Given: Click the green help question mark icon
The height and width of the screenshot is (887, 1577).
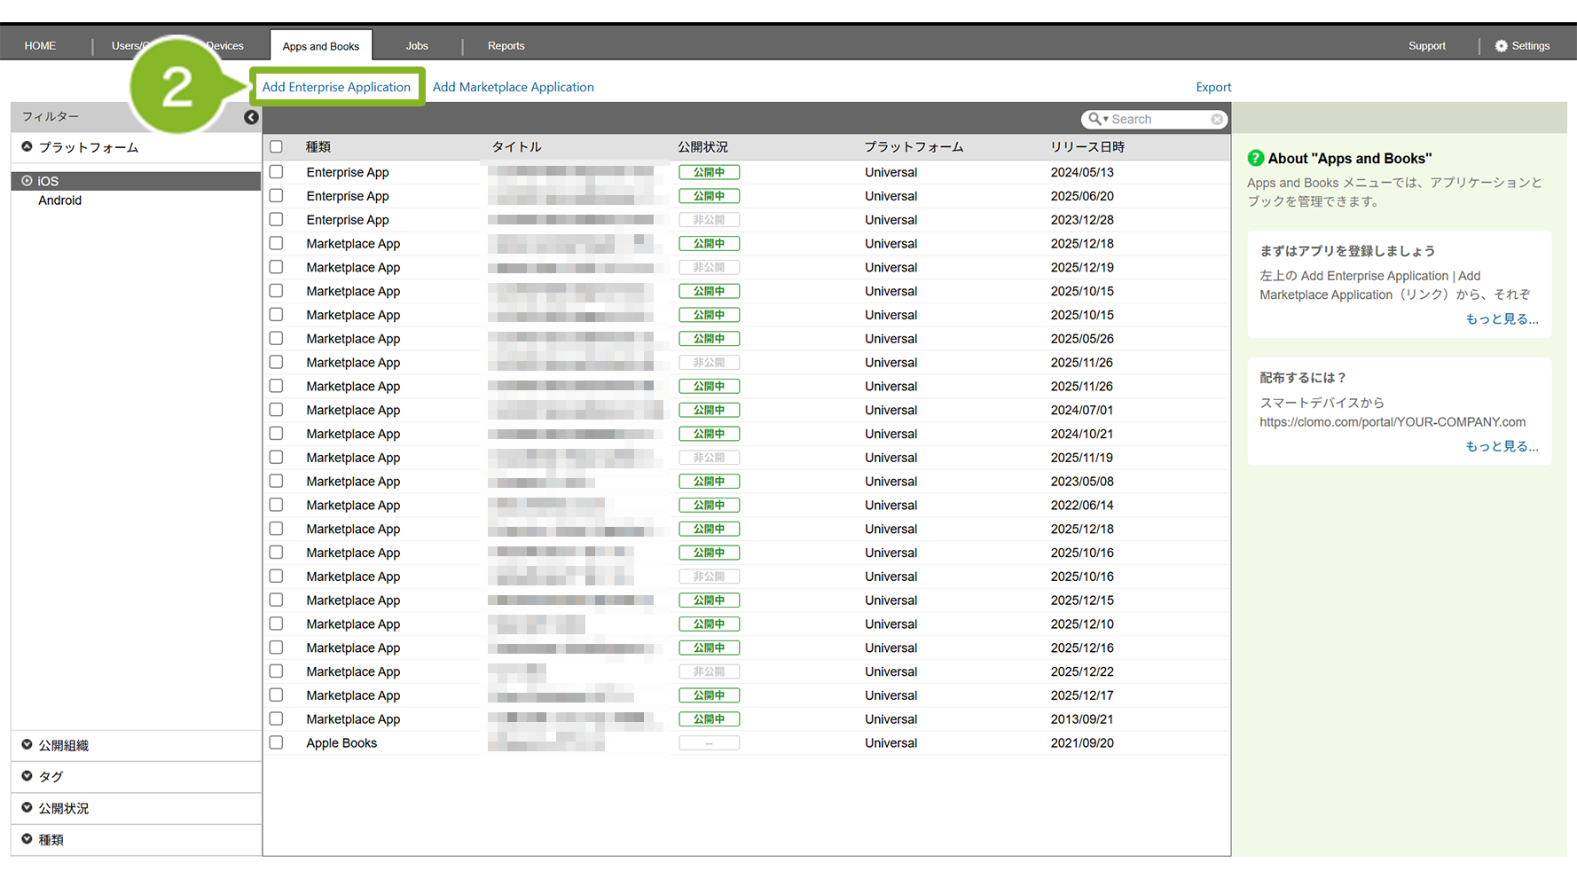Looking at the screenshot, I should (x=1255, y=158).
